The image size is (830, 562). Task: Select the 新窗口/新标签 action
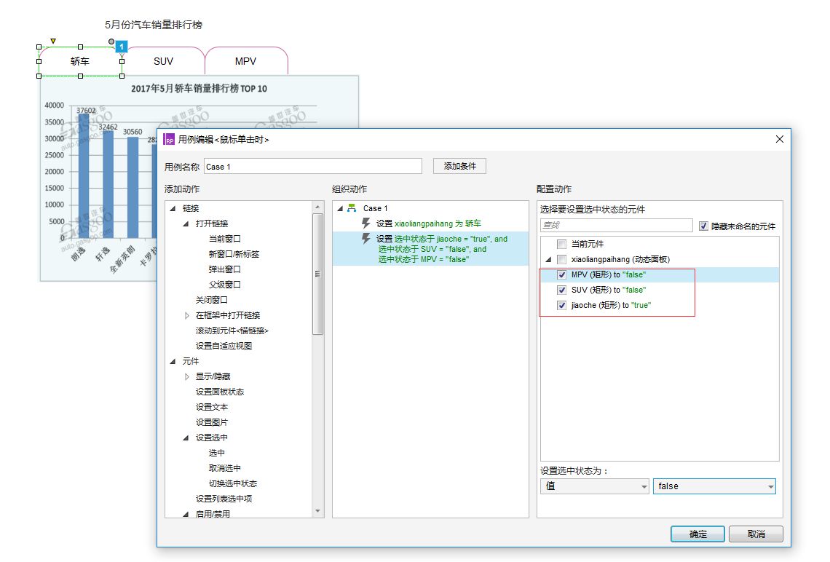[x=234, y=254]
